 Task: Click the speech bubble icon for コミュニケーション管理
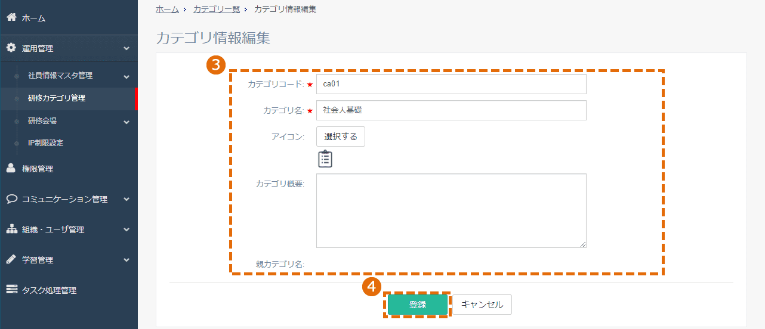(11, 199)
